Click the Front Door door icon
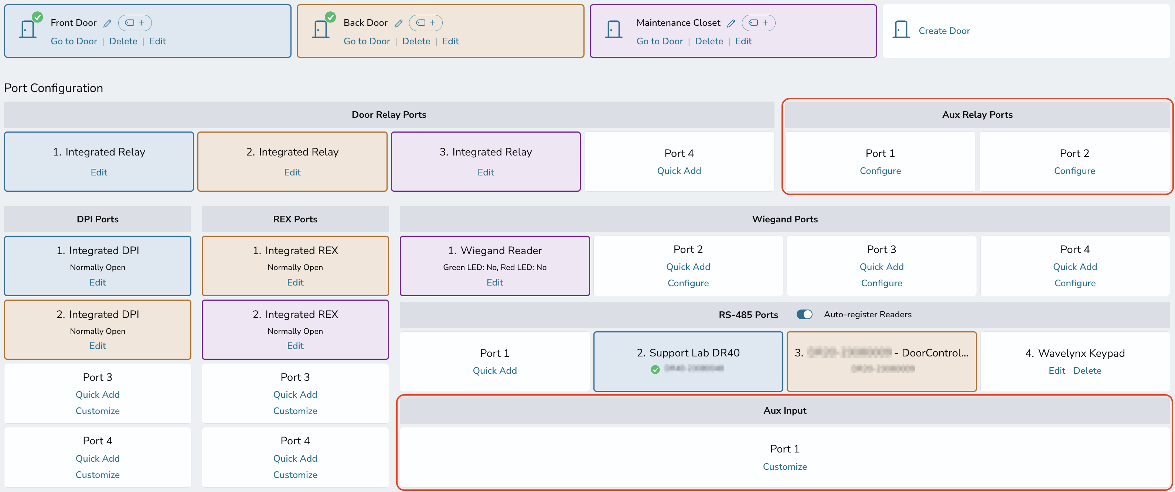The image size is (1175, 492). pos(28,29)
